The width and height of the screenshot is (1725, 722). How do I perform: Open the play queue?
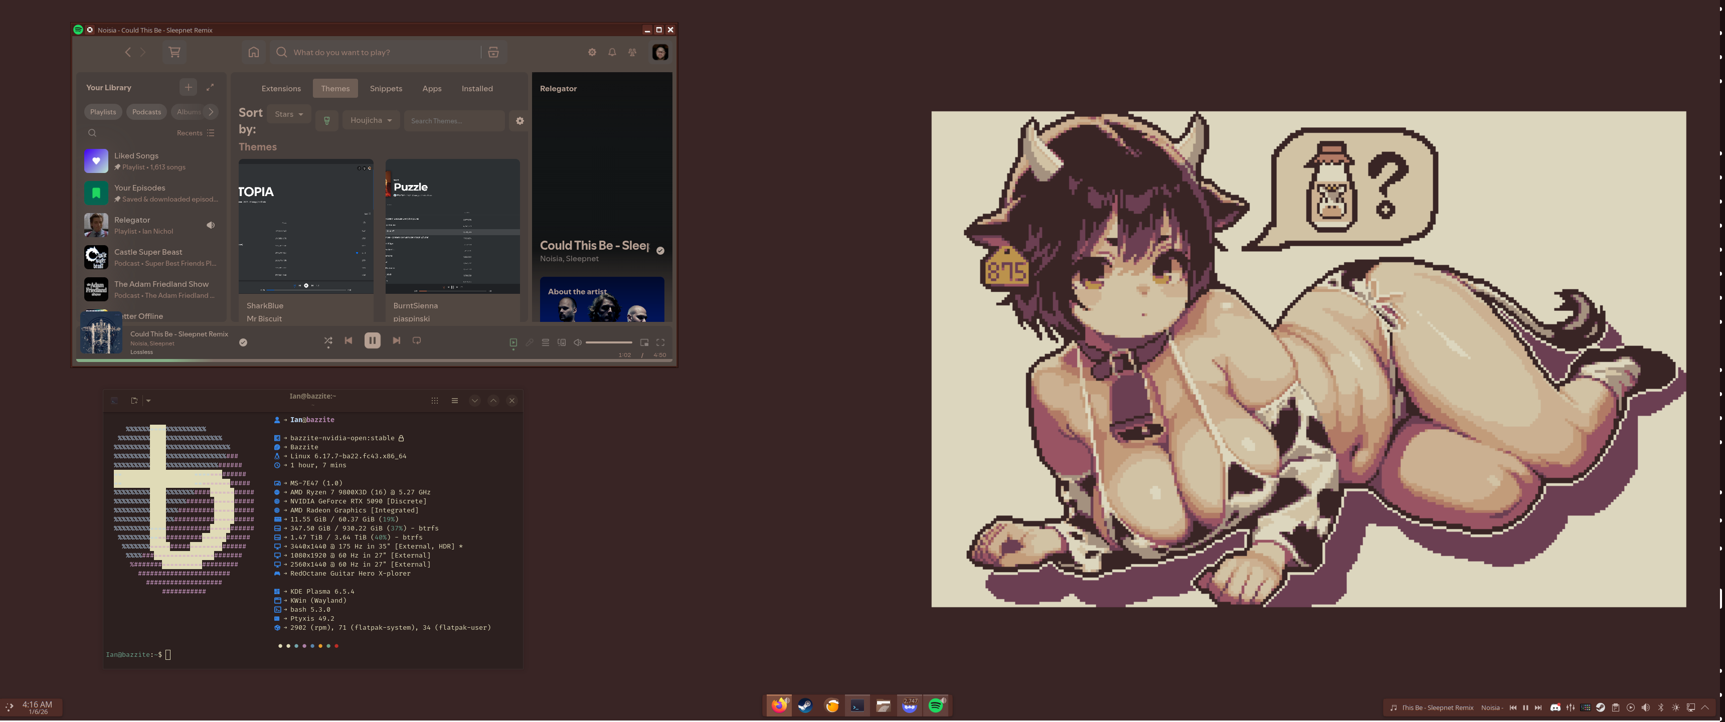click(546, 343)
